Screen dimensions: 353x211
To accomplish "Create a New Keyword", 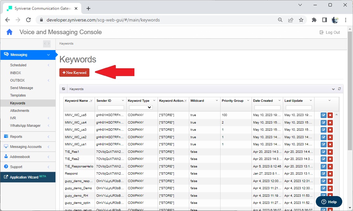I will [74, 73].
